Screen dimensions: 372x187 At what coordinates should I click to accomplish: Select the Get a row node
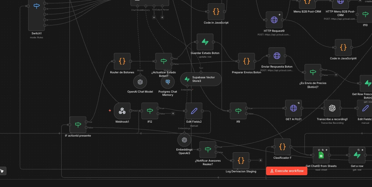coord(357,155)
